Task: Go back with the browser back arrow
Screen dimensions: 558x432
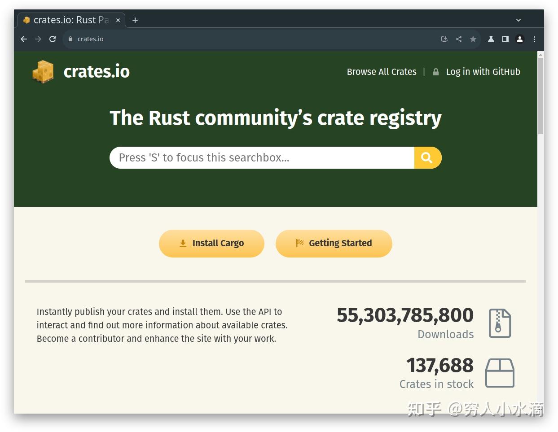Action: pyautogui.click(x=24, y=39)
